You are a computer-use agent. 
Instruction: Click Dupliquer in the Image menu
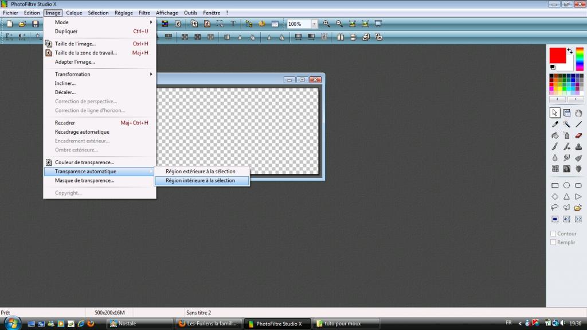point(100,32)
